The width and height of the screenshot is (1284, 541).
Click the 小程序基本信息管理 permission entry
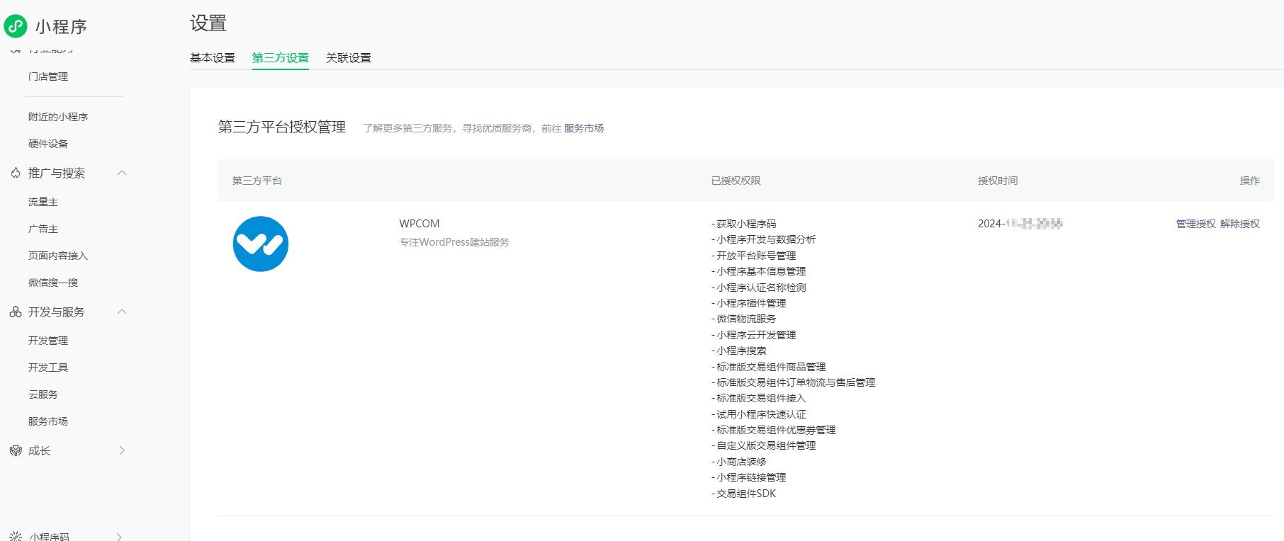coord(759,271)
